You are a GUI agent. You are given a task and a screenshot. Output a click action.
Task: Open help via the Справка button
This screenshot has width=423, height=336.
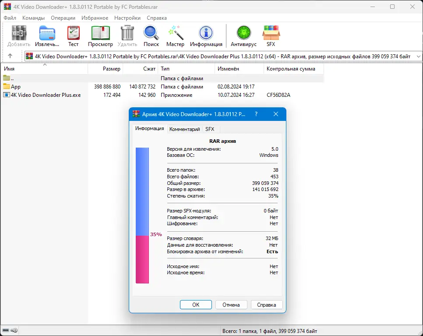point(267,304)
